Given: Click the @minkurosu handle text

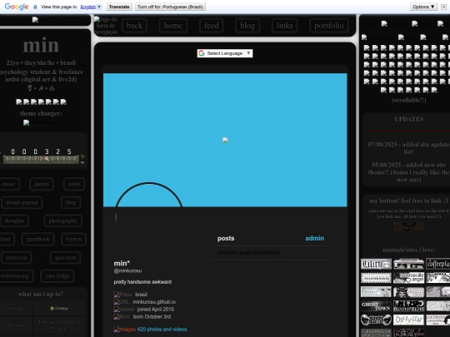Looking at the screenshot, I should point(127,270).
